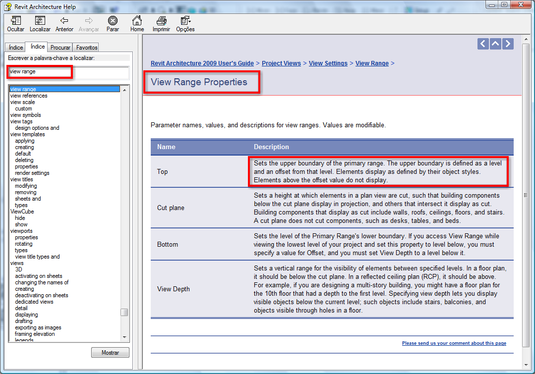Go up one level blue arrow
535x374 pixels.
pyautogui.click(x=495, y=44)
